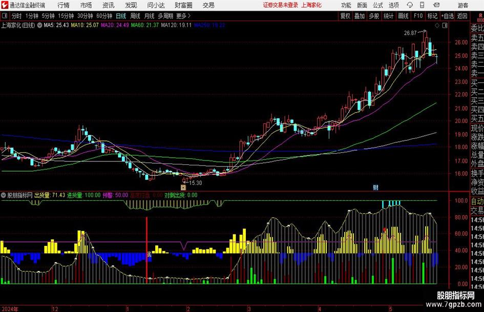Click the 财 marker at chart bottom
Viewport: 484px width, 312px height.
coord(375,188)
